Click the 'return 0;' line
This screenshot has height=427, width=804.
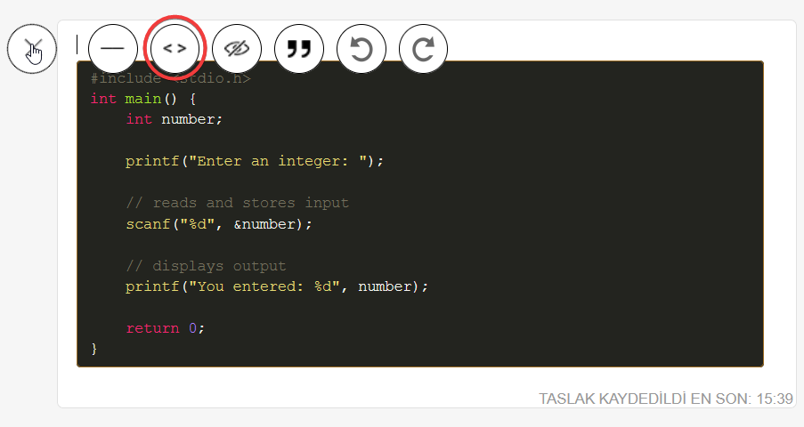[165, 328]
